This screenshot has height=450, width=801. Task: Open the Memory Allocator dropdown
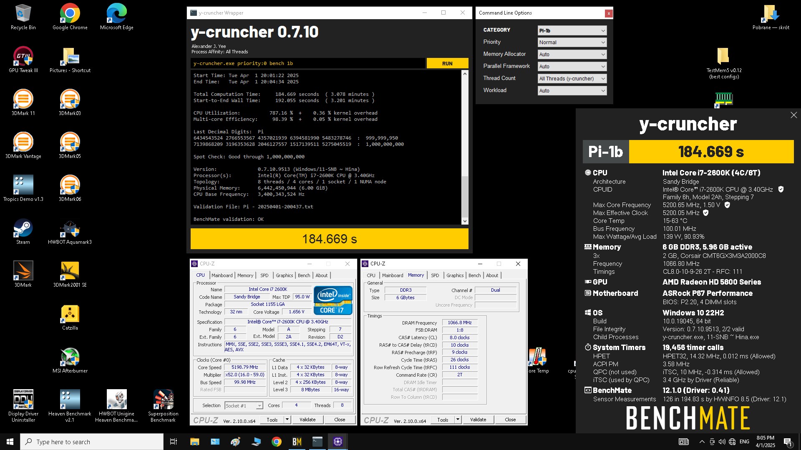(x=572, y=55)
